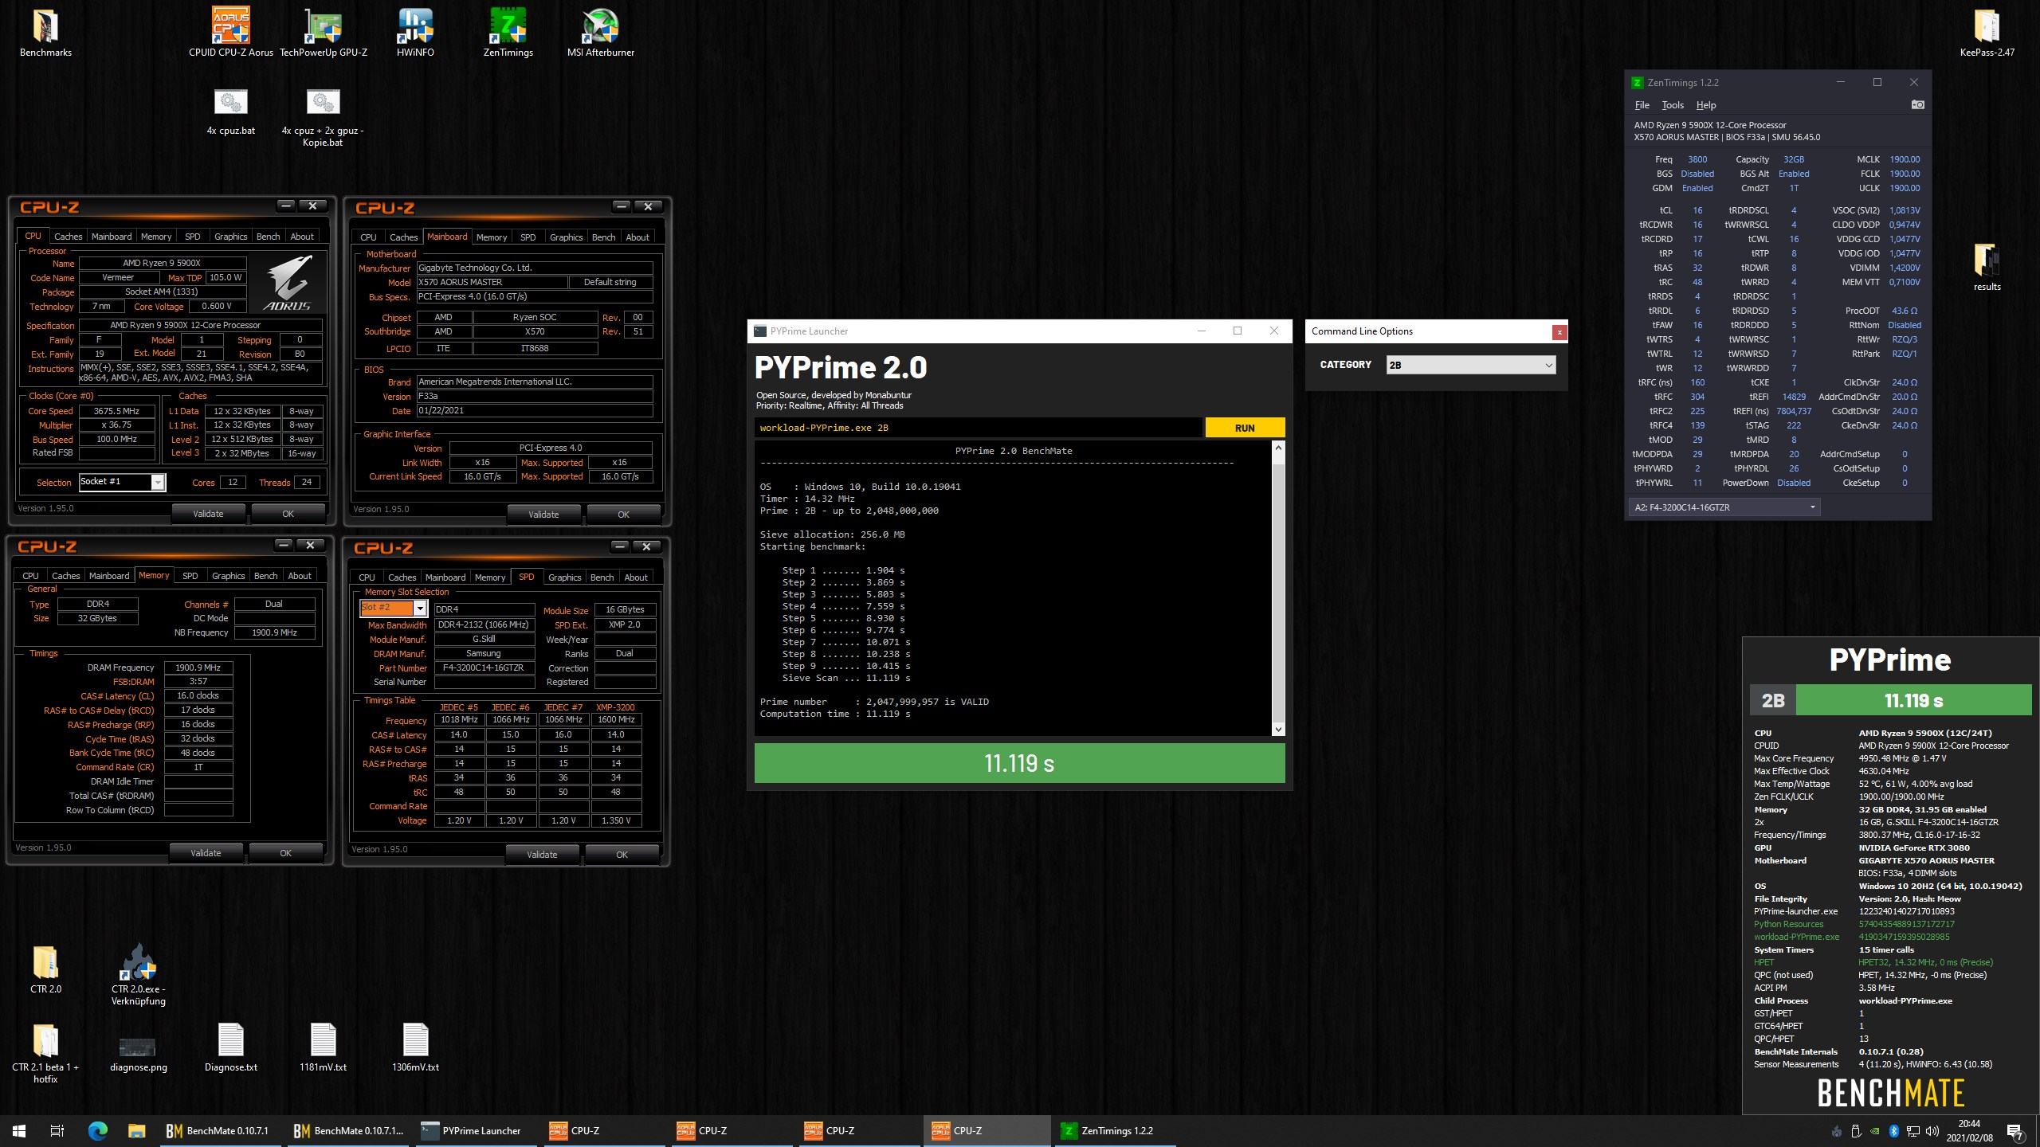Open volume control in system tray
This screenshot has width=2040, height=1147.
[1932, 1131]
